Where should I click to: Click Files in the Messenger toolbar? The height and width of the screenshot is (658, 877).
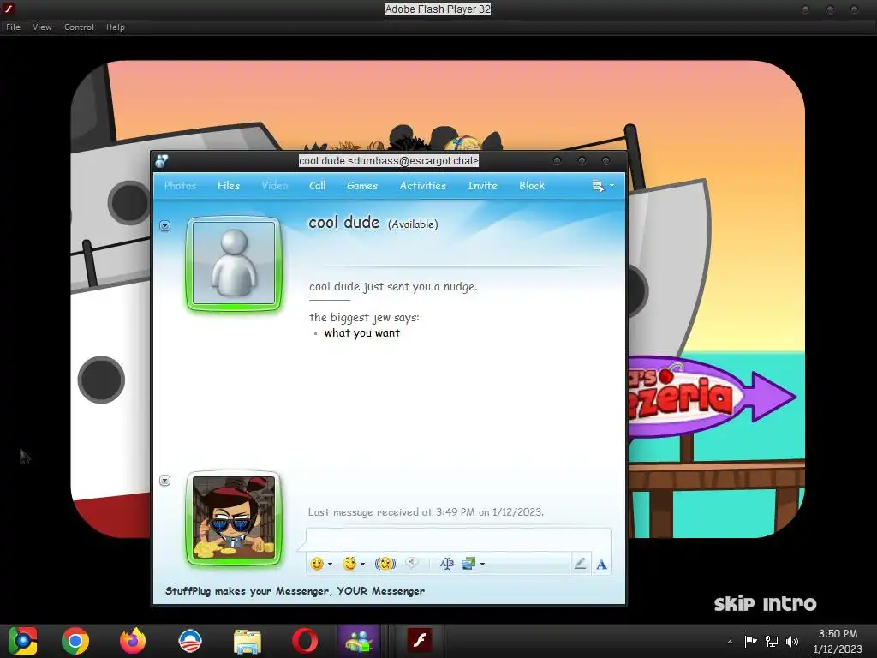[x=229, y=186]
